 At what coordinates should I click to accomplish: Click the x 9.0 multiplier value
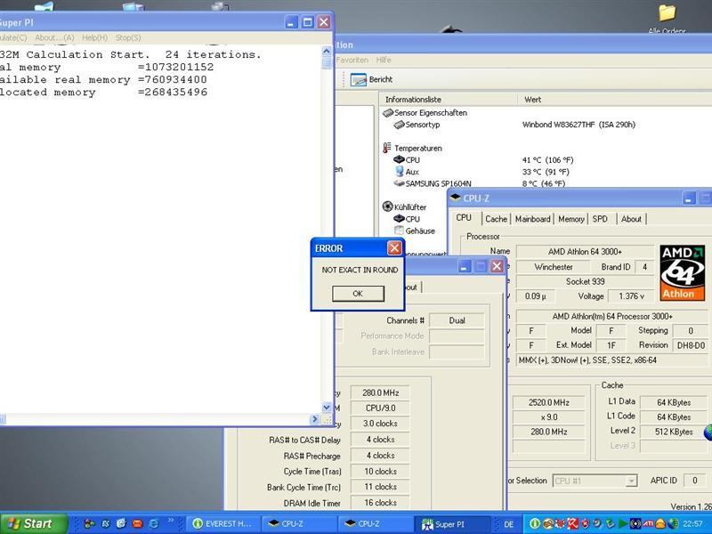[548, 417]
